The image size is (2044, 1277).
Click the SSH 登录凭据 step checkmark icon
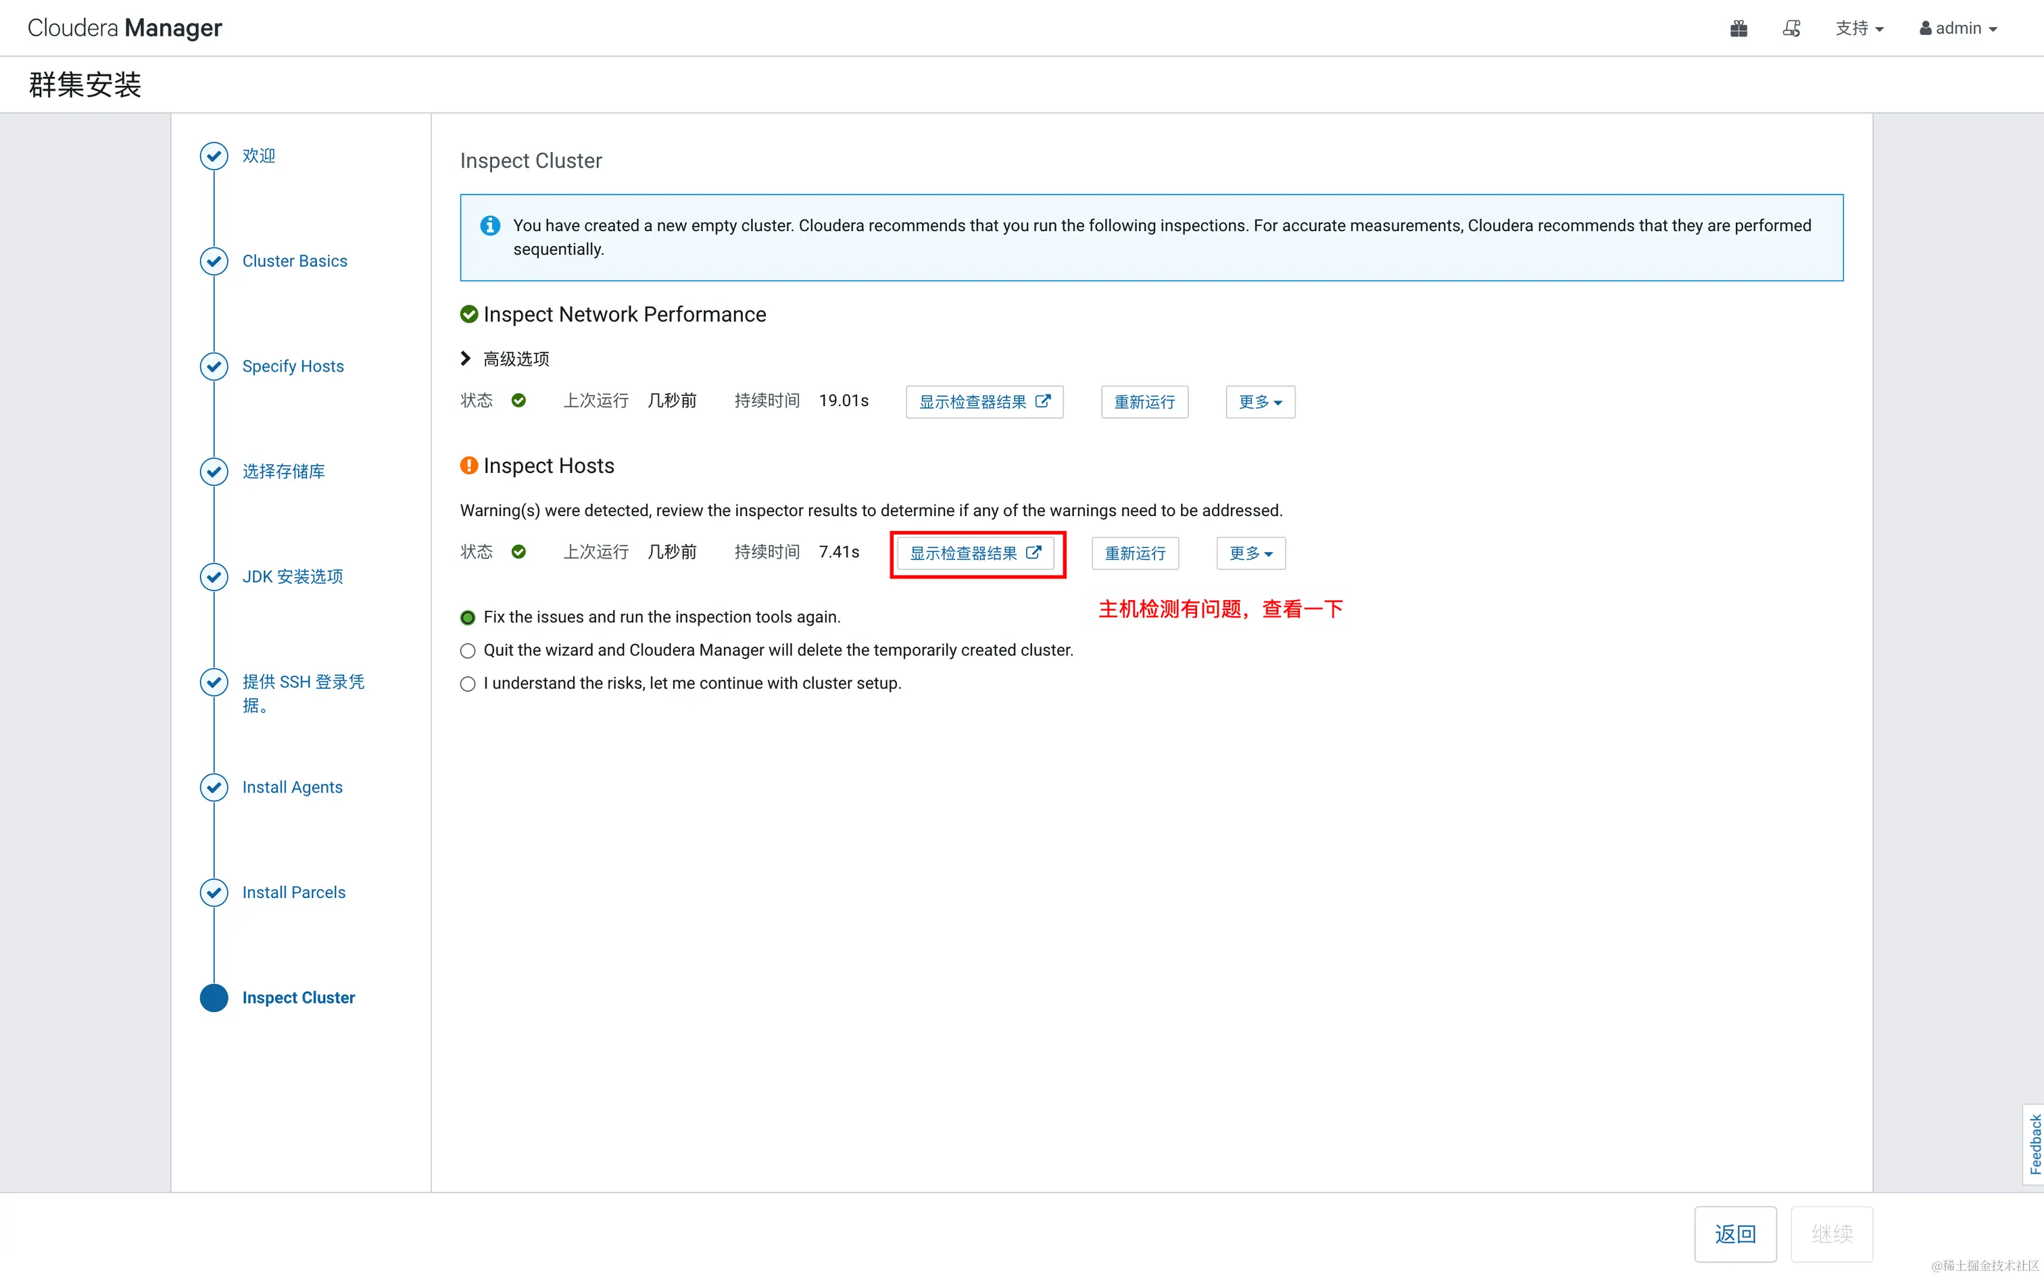214,682
